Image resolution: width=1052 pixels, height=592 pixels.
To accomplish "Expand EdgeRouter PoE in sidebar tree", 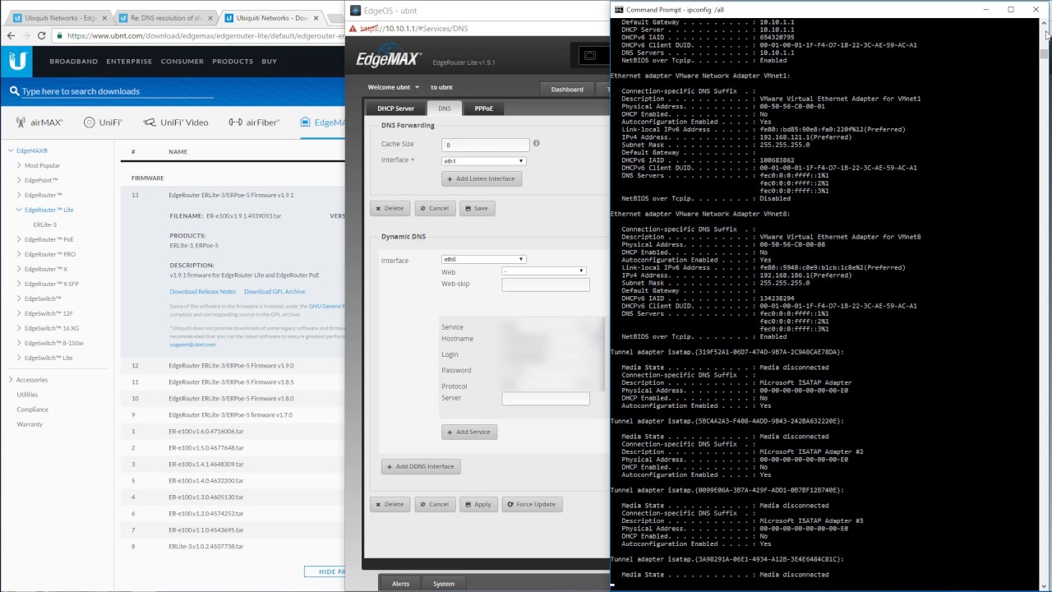I will 19,239.
